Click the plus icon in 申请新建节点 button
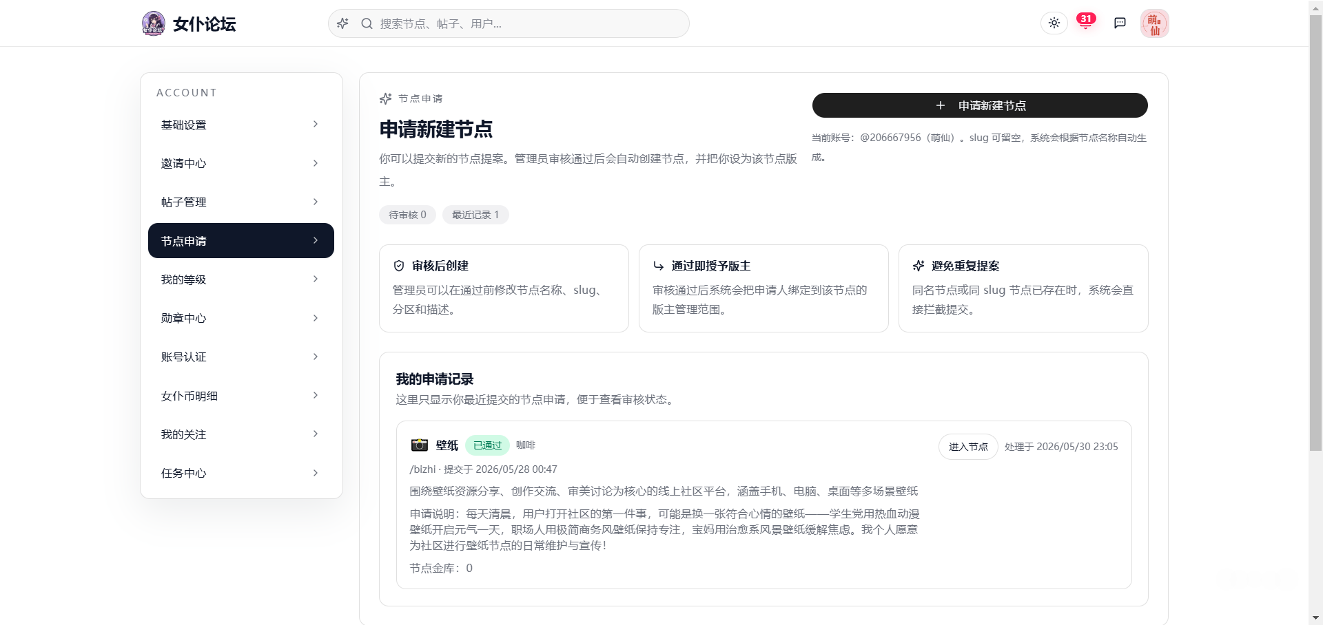 (x=941, y=105)
